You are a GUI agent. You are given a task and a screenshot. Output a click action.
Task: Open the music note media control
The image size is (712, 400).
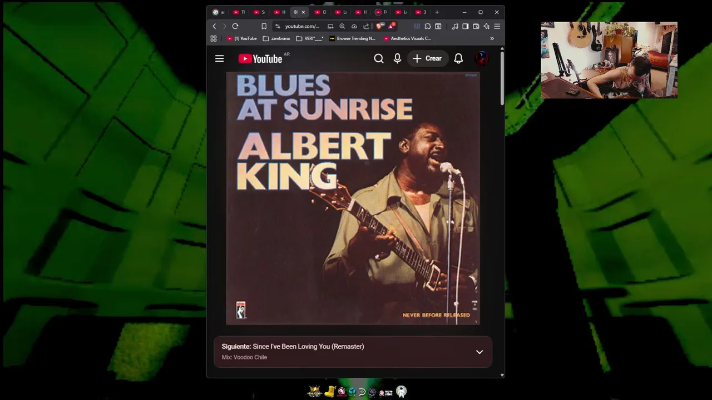(x=455, y=26)
